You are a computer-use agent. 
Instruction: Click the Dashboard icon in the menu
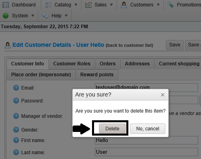coord(6,5)
